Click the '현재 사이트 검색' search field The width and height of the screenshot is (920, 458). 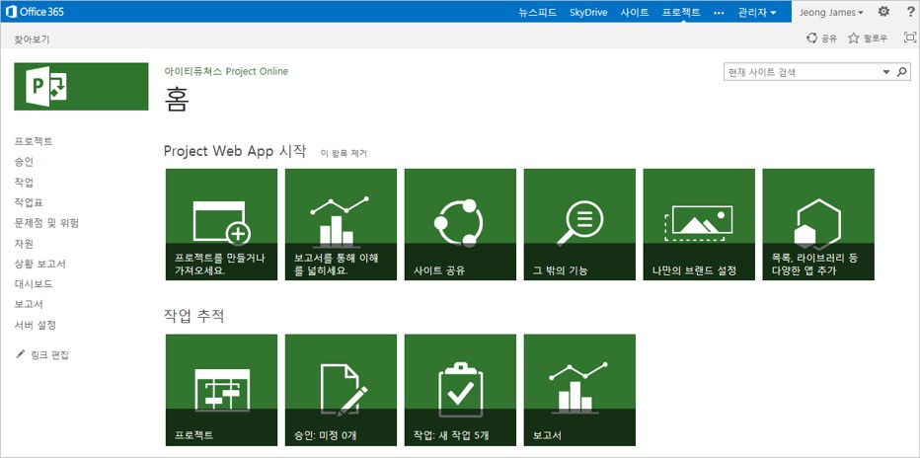[802, 72]
